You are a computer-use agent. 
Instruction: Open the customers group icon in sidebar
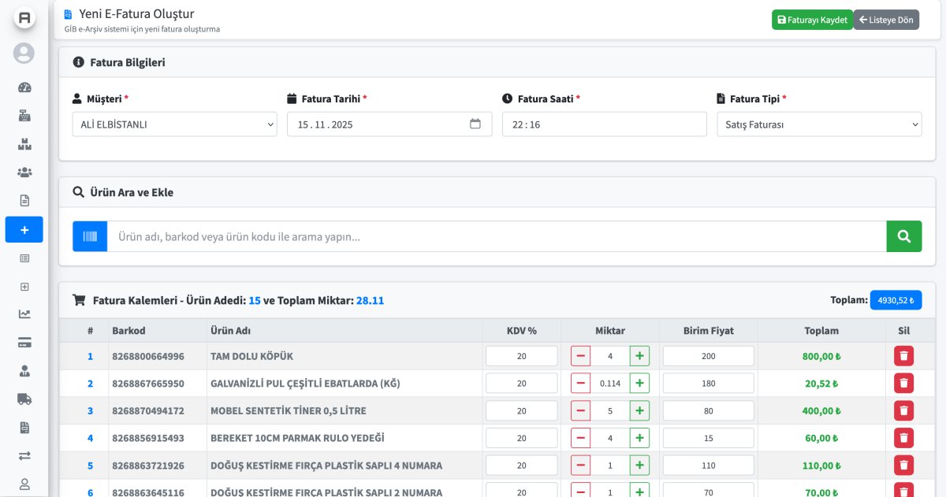(x=24, y=172)
